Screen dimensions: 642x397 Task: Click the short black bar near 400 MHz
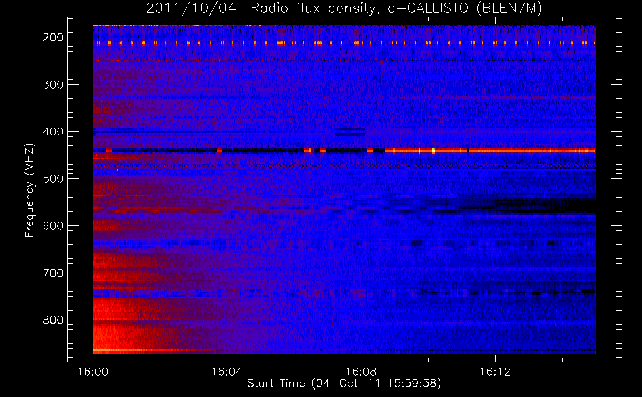350,134
